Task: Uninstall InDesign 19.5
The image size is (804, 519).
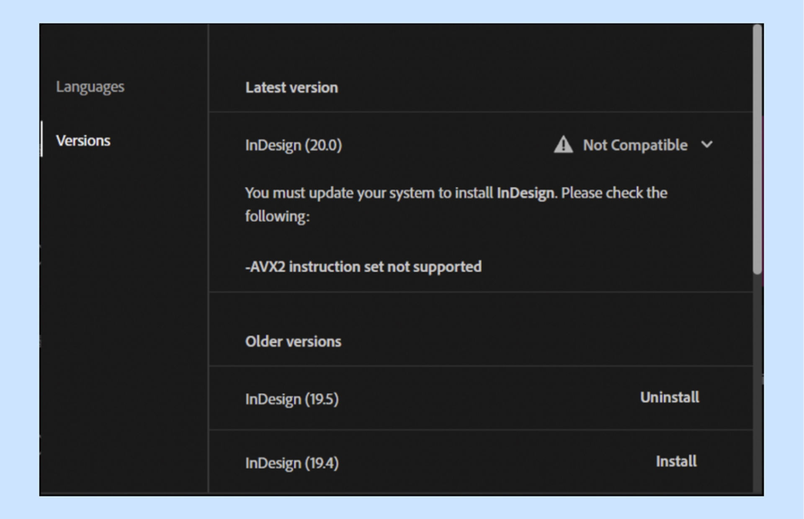Action: click(669, 397)
